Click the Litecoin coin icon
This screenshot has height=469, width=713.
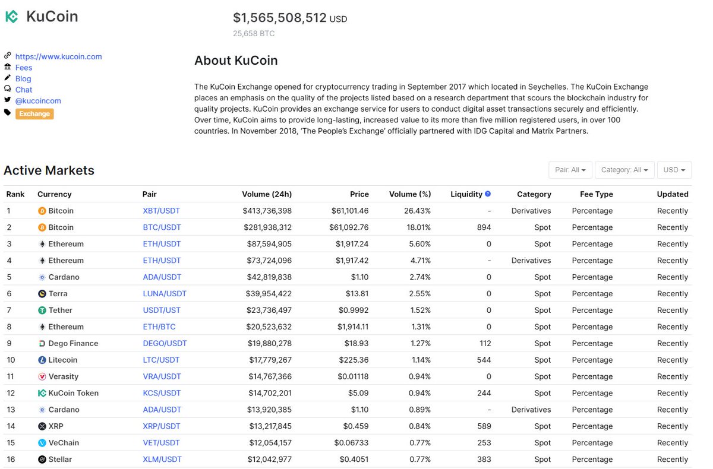pyautogui.click(x=42, y=360)
